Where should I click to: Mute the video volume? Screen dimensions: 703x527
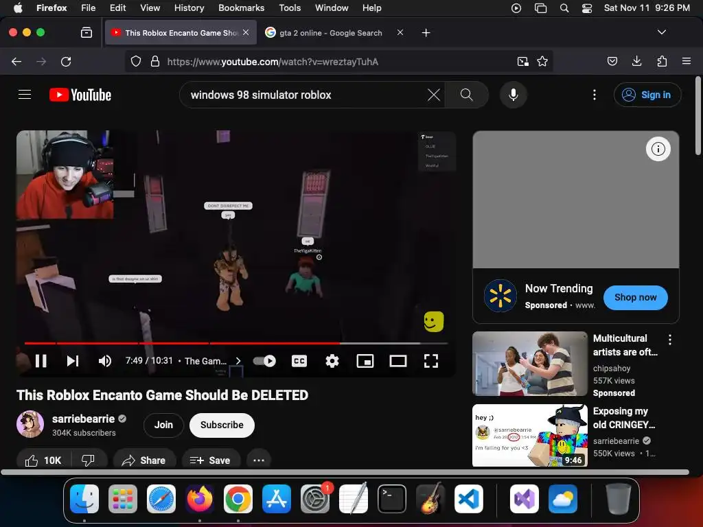(x=105, y=361)
